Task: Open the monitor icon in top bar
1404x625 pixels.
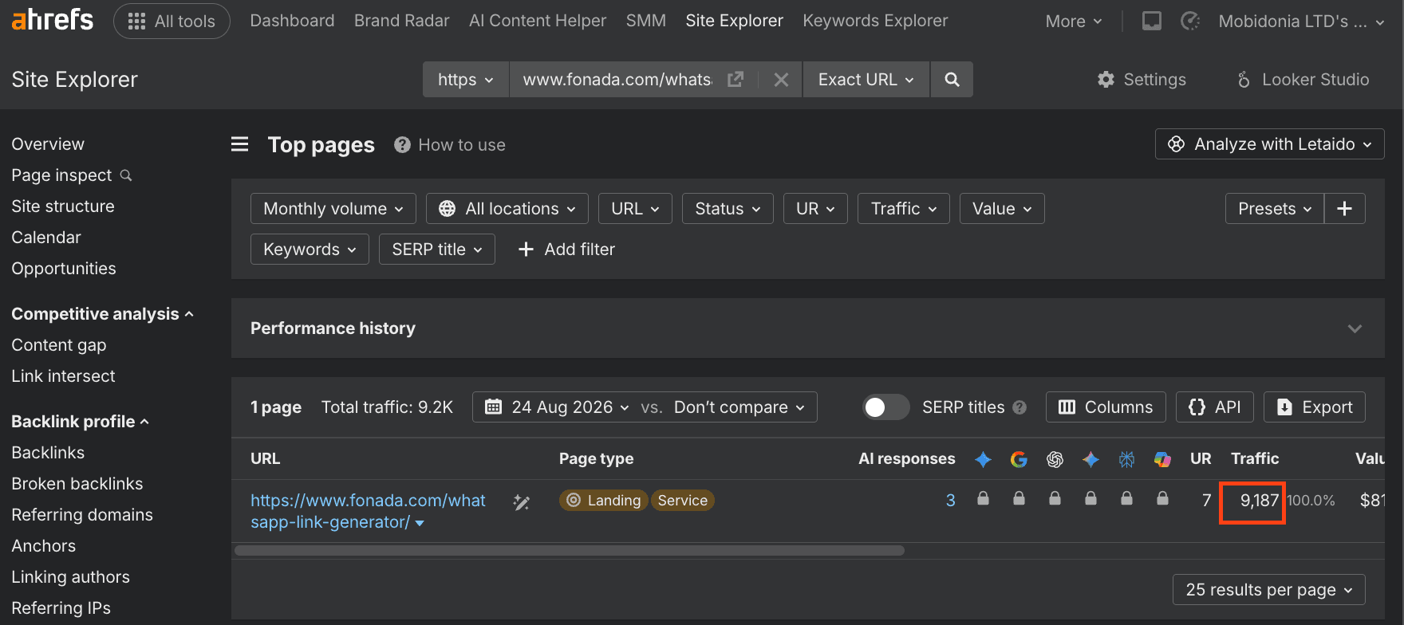Action: pos(1151,21)
